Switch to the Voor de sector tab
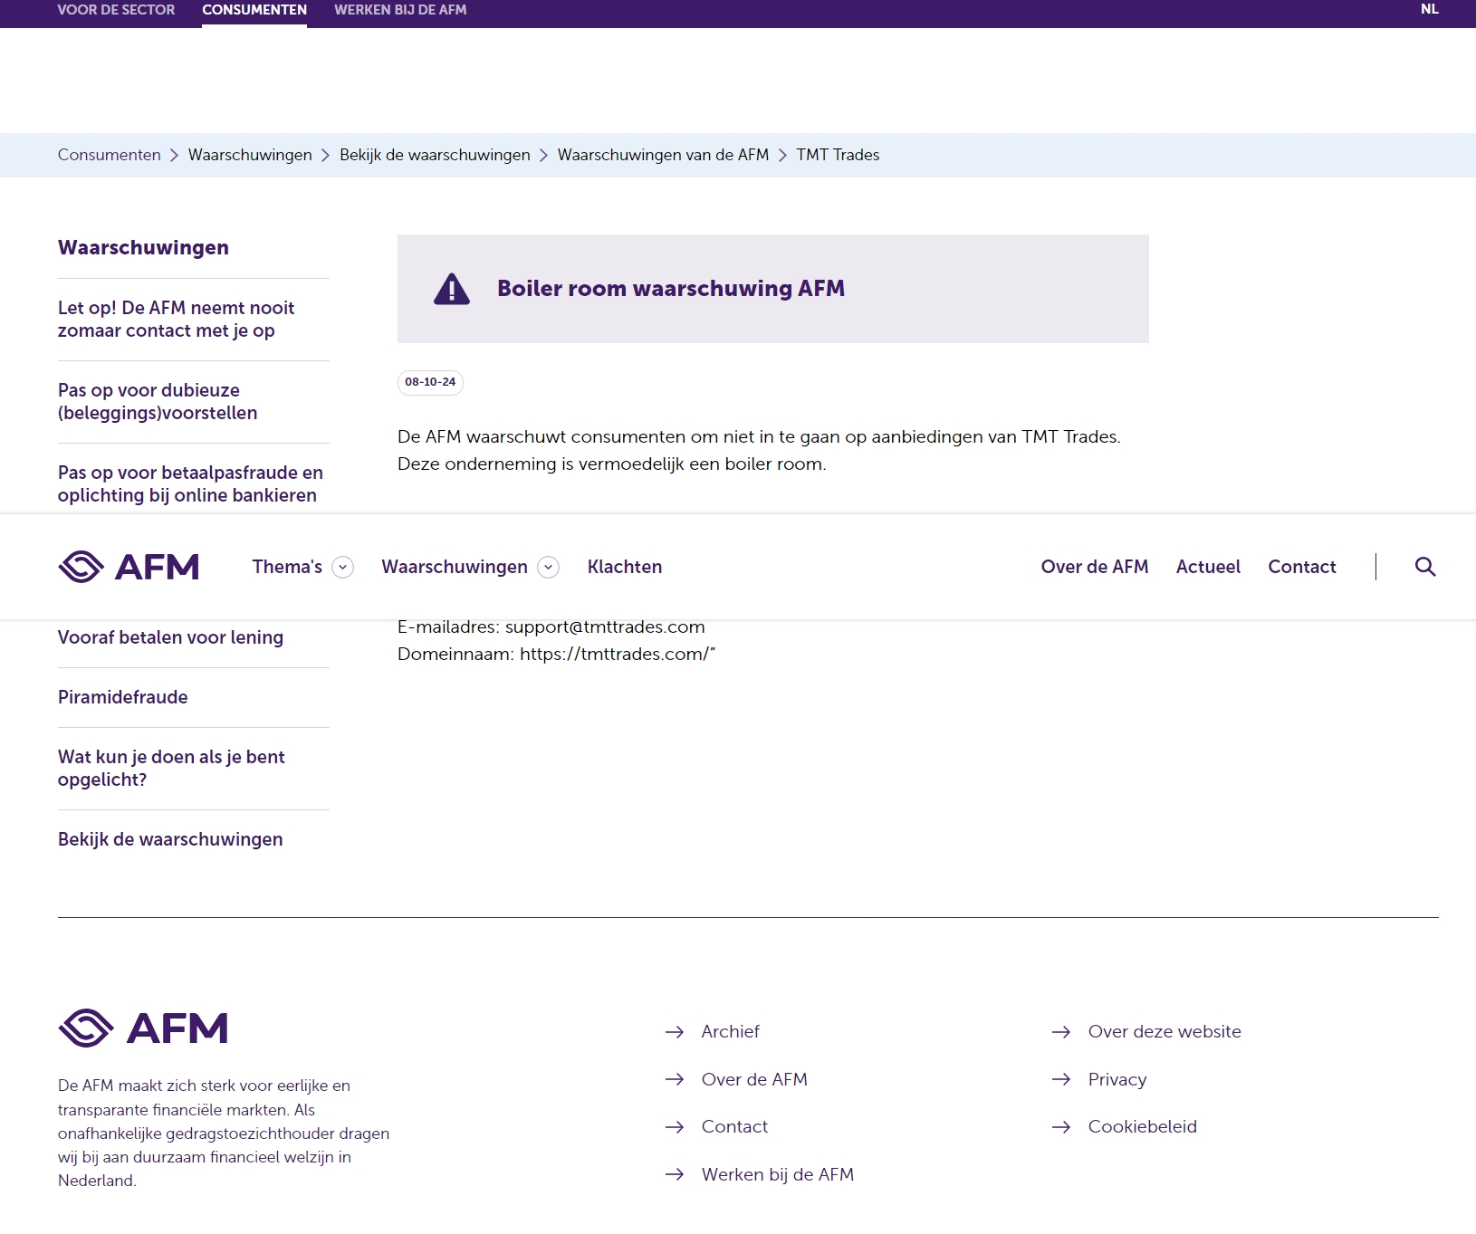This screenshot has width=1476, height=1234. tap(116, 10)
